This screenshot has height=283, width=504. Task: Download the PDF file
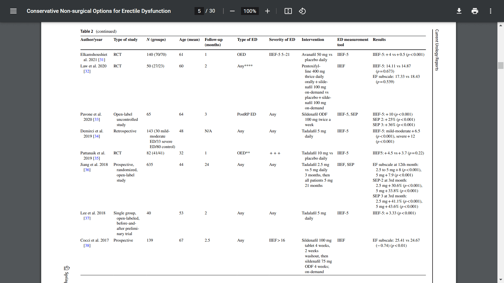tap(459, 11)
